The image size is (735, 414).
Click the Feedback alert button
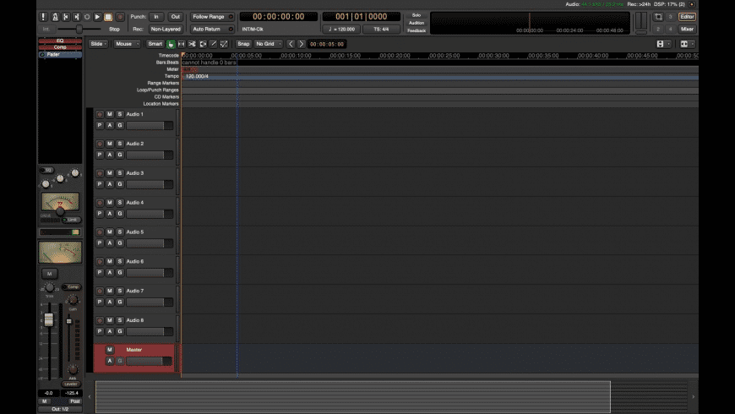416,30
